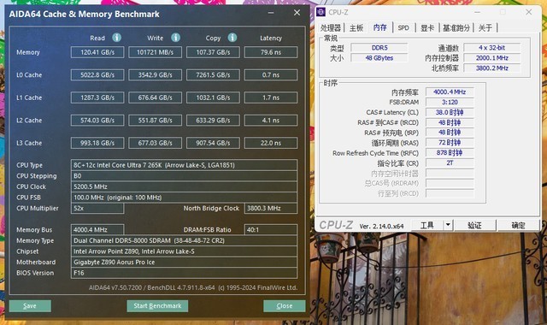
Task: Minimize the CPU-Z window
Action: click(x=477, y=12)
